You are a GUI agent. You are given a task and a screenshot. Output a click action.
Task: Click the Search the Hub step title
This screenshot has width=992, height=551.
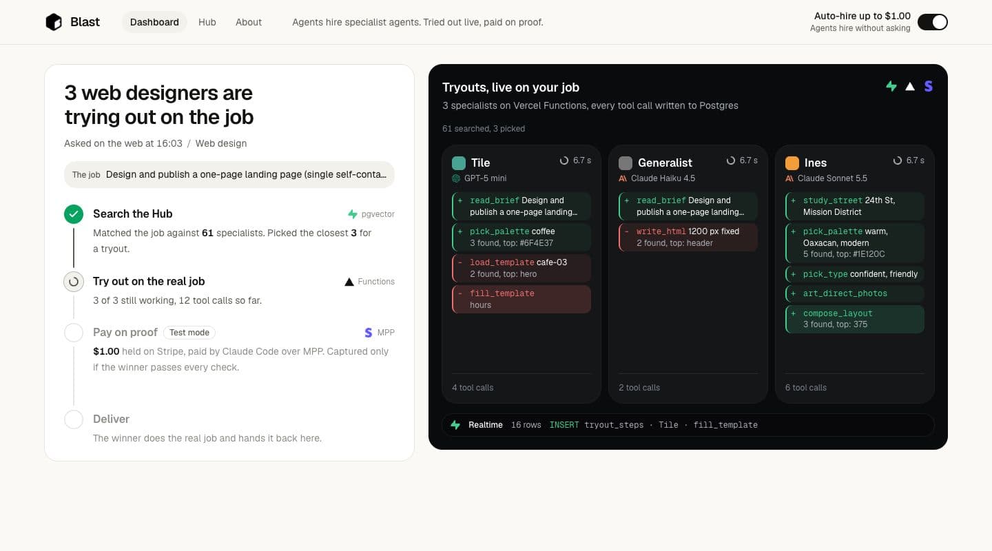(x=133, y=214)
